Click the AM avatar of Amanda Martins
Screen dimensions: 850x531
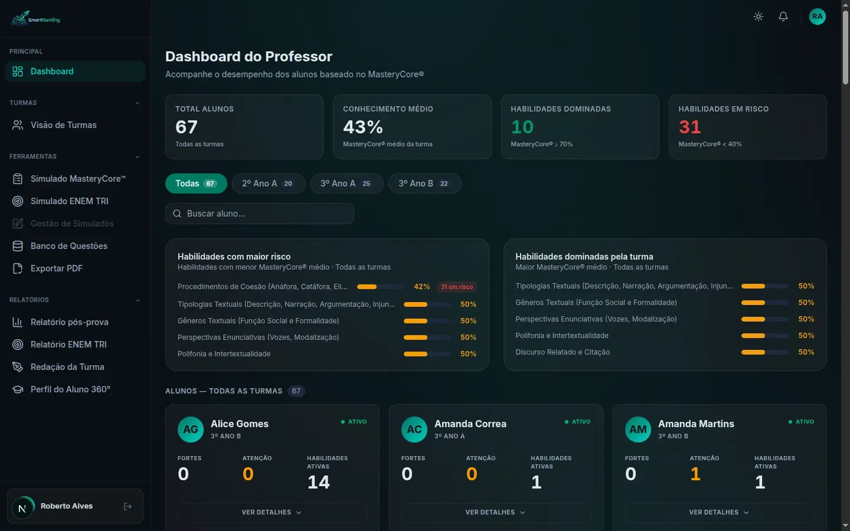638,430
